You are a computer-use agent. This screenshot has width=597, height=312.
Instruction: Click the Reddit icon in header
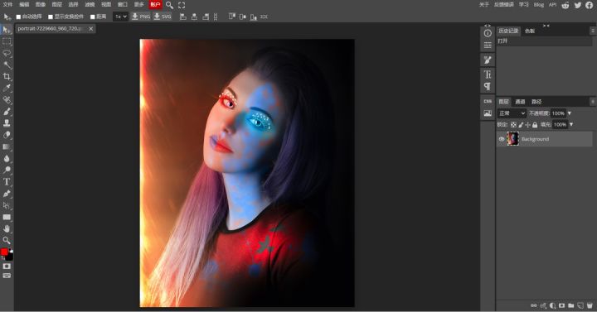tap(565, 5)
